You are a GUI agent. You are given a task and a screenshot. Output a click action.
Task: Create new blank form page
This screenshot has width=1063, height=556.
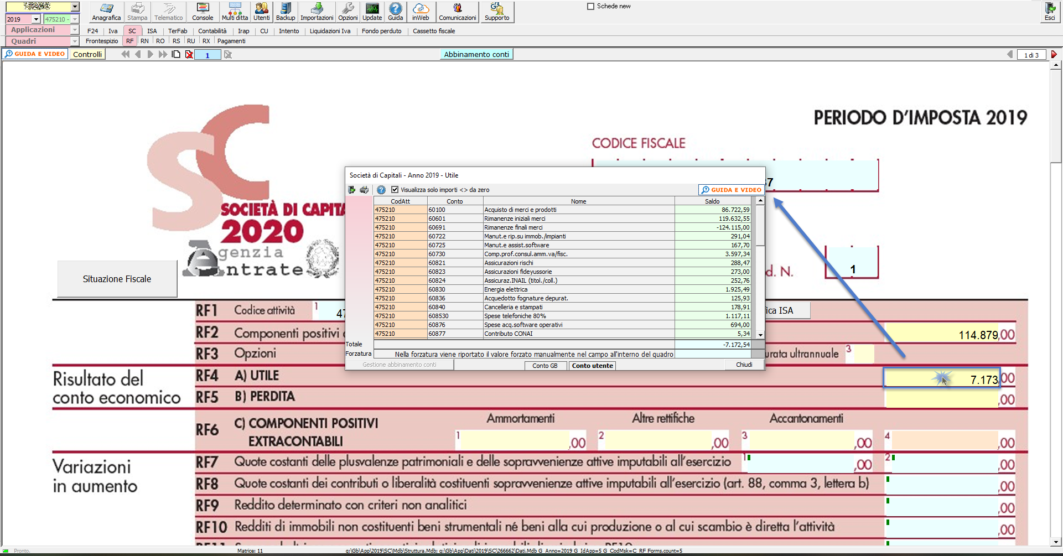tap(176, 54)
